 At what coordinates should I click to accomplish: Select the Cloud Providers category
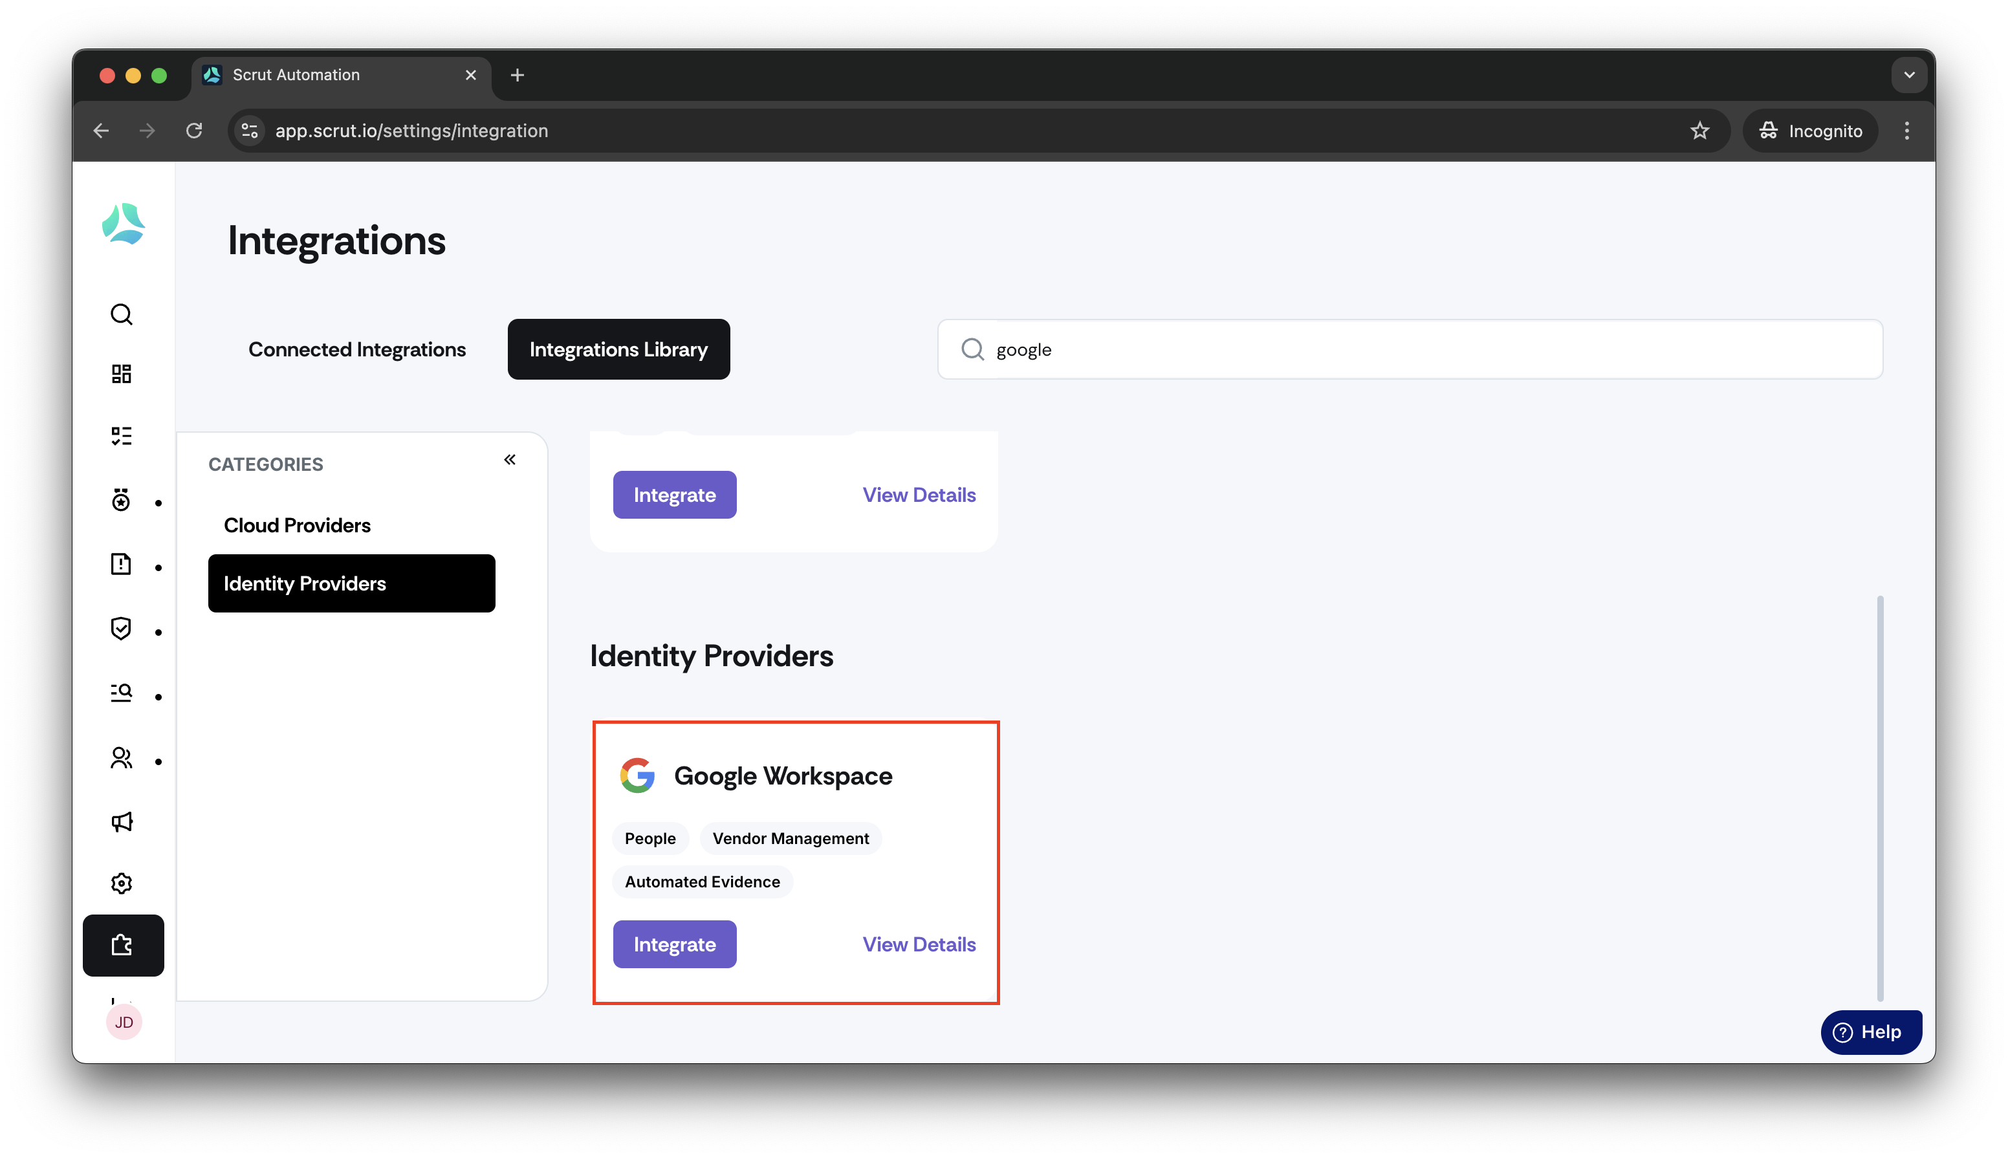tap(297, 525)
